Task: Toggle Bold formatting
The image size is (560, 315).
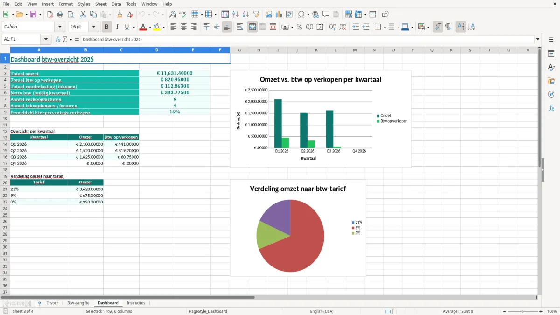Action: (x=107, y=27)
